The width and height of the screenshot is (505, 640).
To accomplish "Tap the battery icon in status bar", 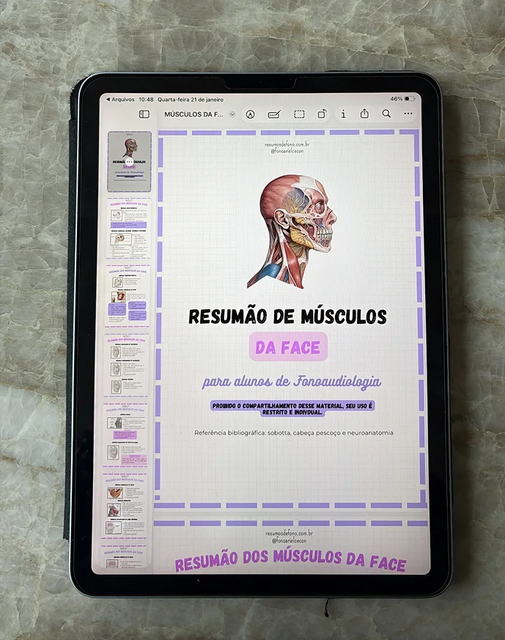I will click(x=410, y=99).
